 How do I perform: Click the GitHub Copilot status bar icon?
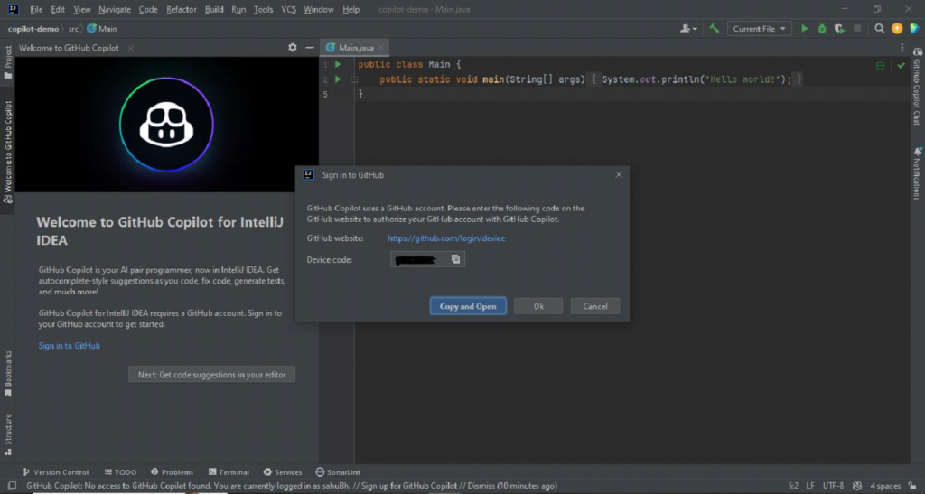click(x=857, y=486)
